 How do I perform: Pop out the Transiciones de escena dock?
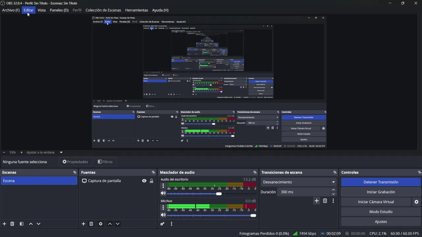[335, 172]
